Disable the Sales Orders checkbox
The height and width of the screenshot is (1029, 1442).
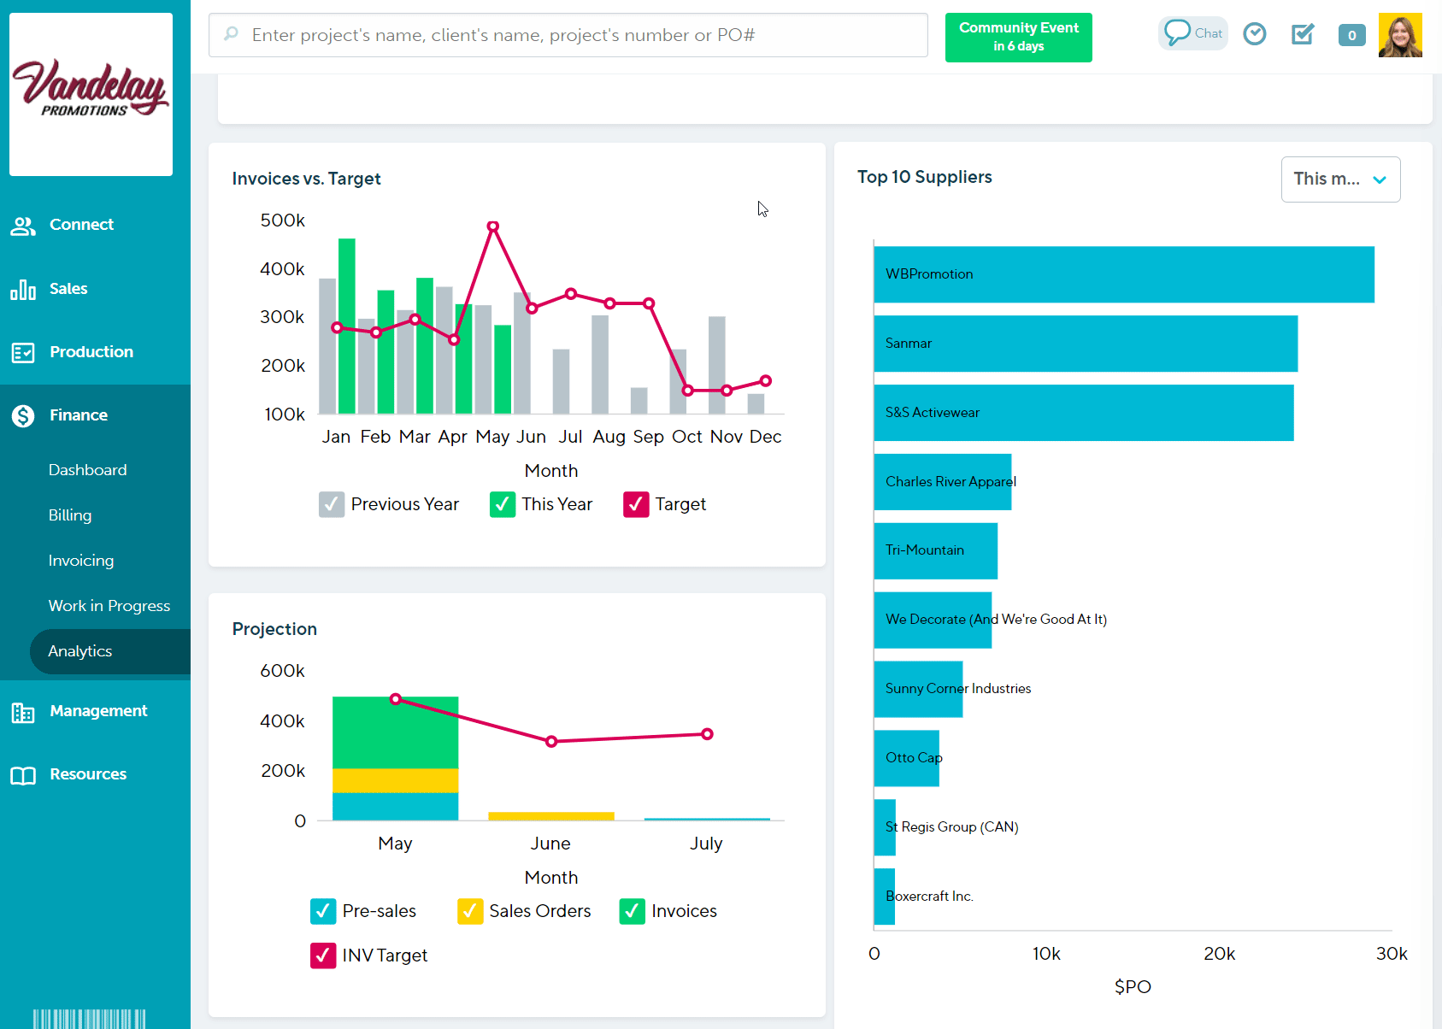[469, 911]
